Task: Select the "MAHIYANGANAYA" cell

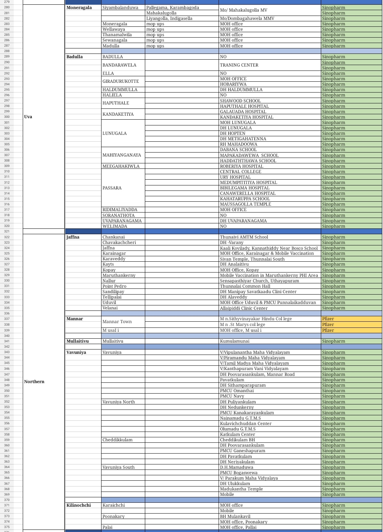Action: (123, 155)
